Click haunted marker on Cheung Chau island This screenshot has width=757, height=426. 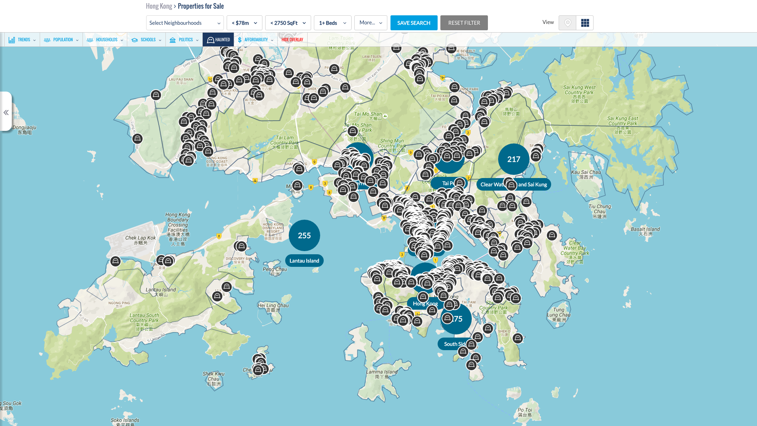point(258,369)
